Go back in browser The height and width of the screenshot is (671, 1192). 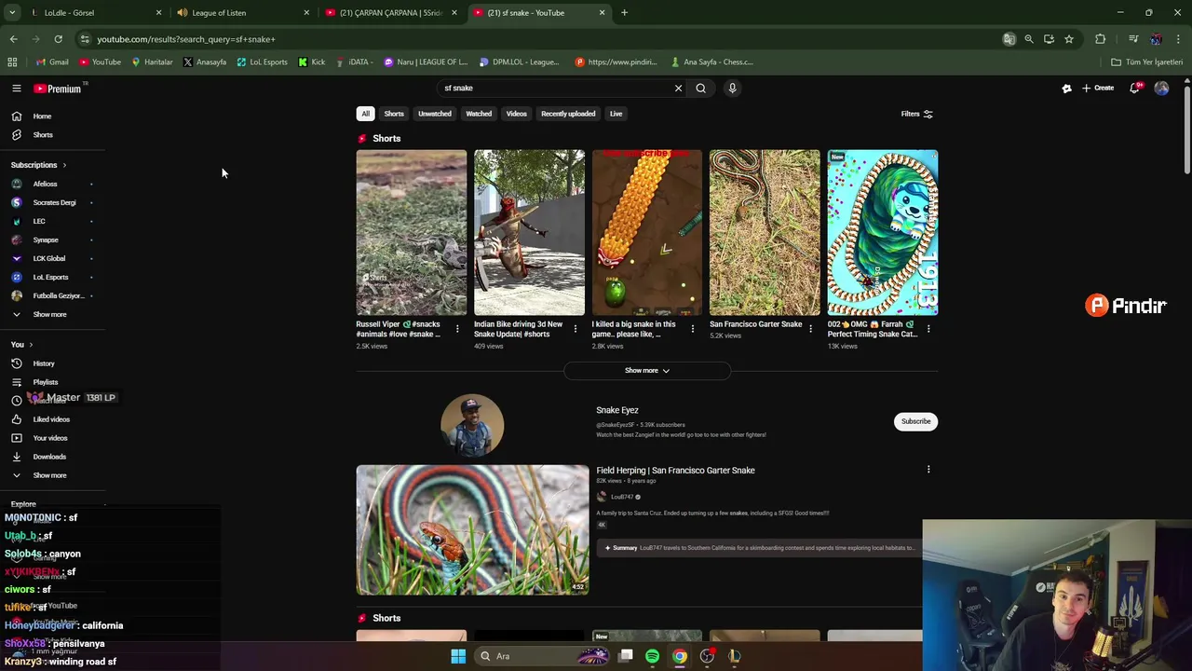(13, 39)
